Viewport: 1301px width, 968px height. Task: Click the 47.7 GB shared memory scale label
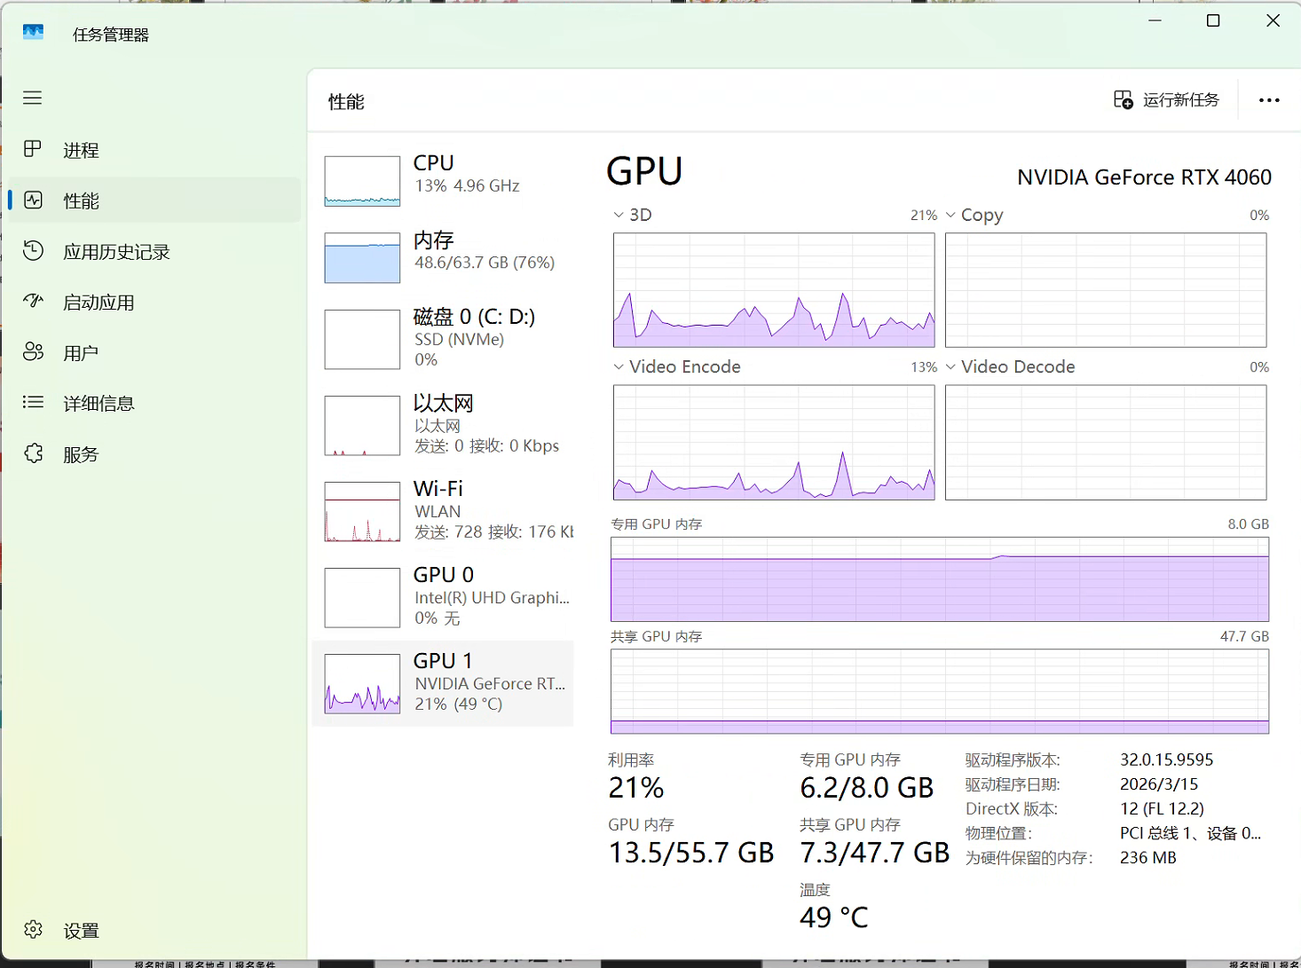click(1244, 636)
